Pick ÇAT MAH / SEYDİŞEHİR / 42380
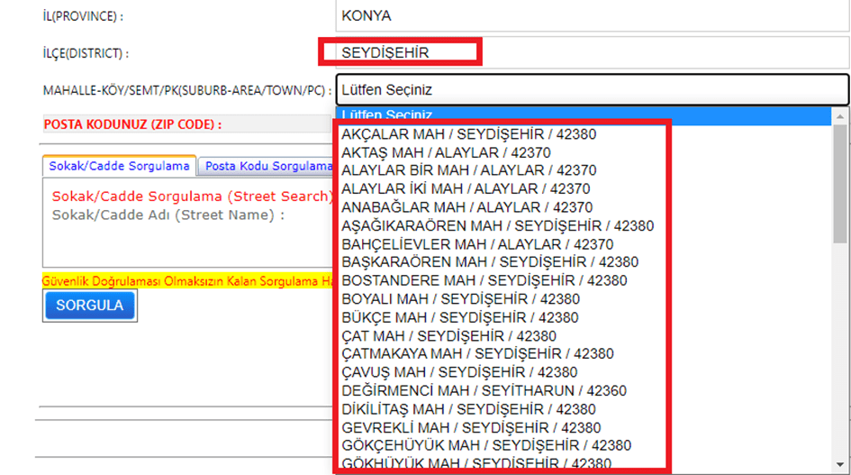Image resolution: width=851 pixels, height=475 pixels. click(448, 336)
